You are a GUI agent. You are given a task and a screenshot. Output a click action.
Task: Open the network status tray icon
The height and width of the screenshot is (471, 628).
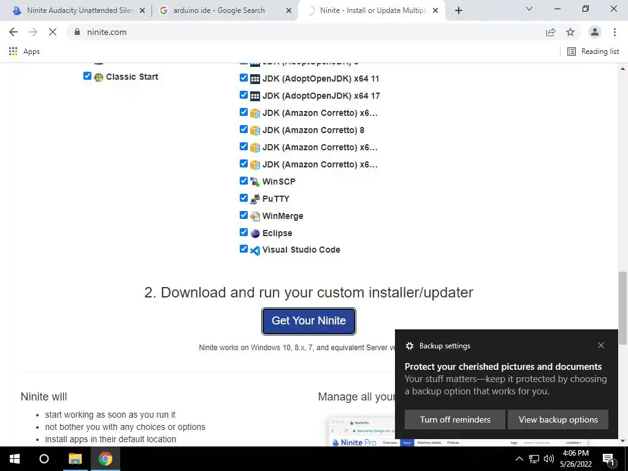coord(534,459)
